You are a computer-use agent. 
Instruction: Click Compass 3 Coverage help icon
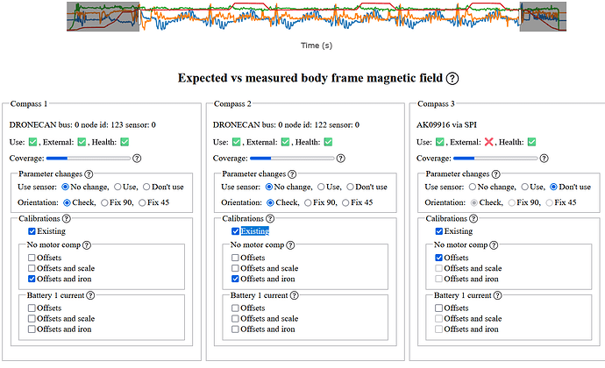[x=544, y=158]
